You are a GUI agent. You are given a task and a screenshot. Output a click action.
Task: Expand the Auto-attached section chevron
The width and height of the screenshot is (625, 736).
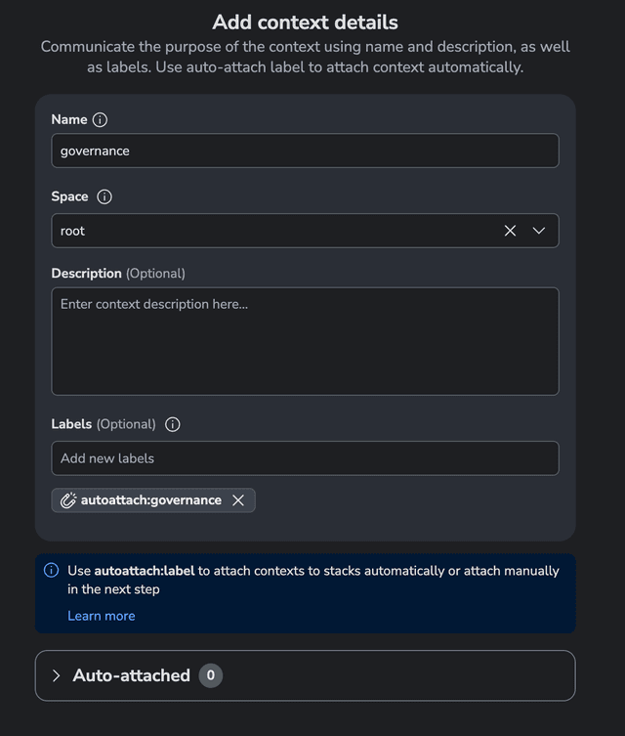pos(56,675)
